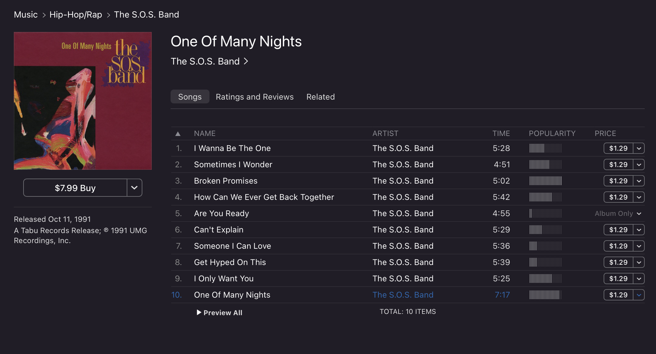
Task: Click the blue S.O.S. Band artist link on track 10
Action: click(403, 295)
